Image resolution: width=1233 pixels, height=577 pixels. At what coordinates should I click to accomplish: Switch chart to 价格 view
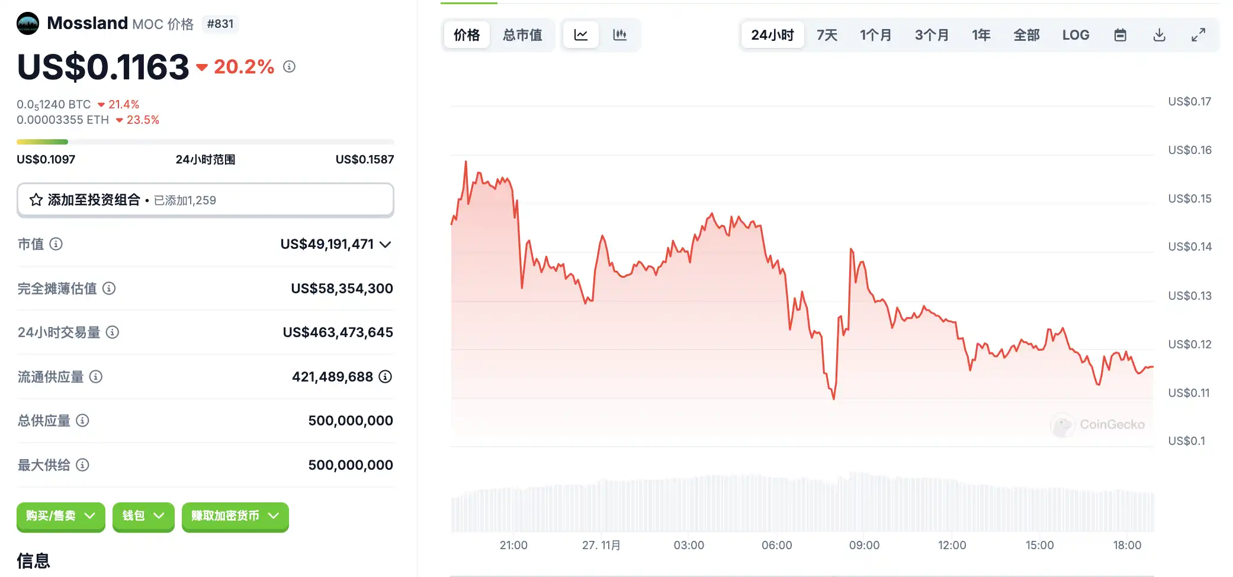[x=467, y=35]
